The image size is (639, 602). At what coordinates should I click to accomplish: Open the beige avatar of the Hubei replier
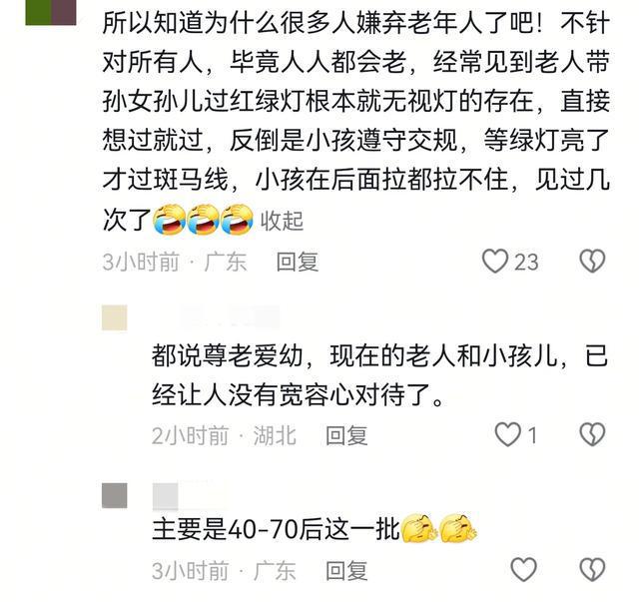pyautogui.click(x=115, y=317)
